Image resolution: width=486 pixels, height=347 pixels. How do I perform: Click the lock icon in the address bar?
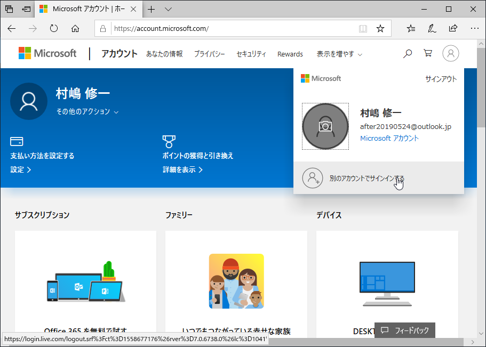(x=103, y=29)
